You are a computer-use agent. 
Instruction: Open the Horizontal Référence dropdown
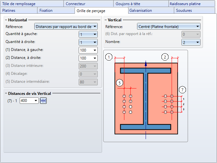[66, 26]
